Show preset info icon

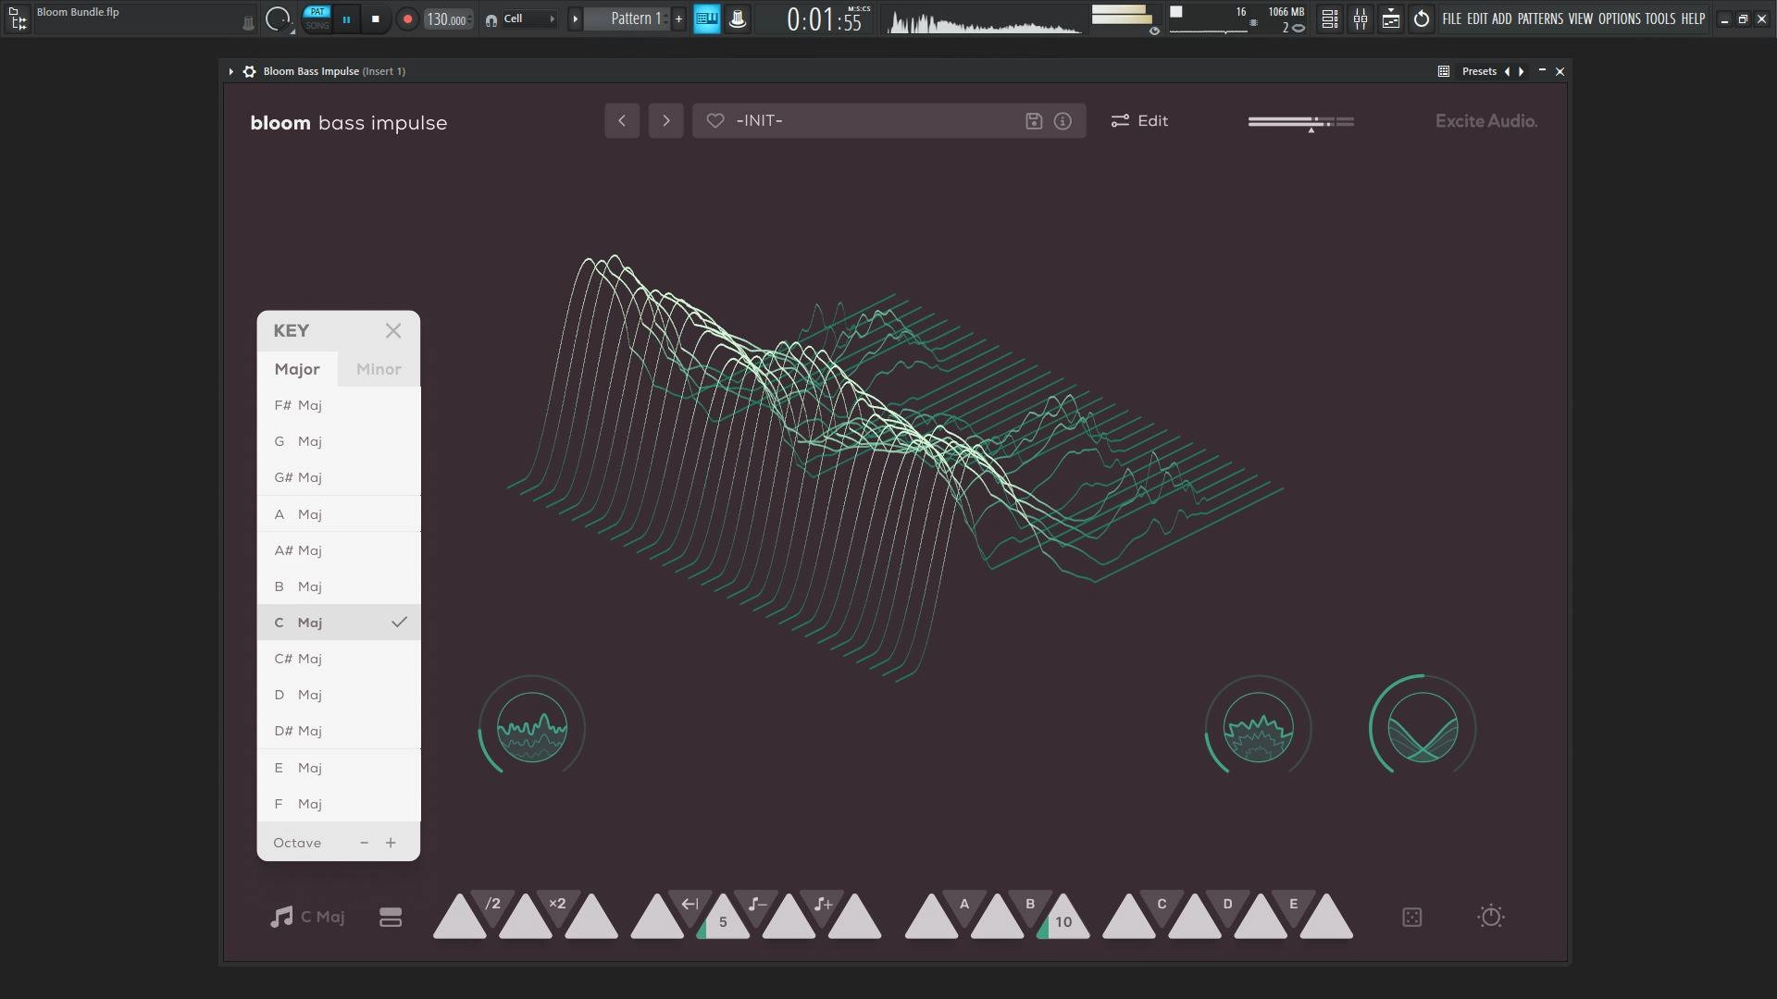(1062, 120)
